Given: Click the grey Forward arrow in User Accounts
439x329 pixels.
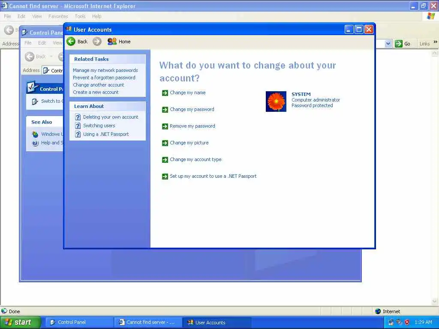Looking at the screenshot, I should (x=97, y=42).
